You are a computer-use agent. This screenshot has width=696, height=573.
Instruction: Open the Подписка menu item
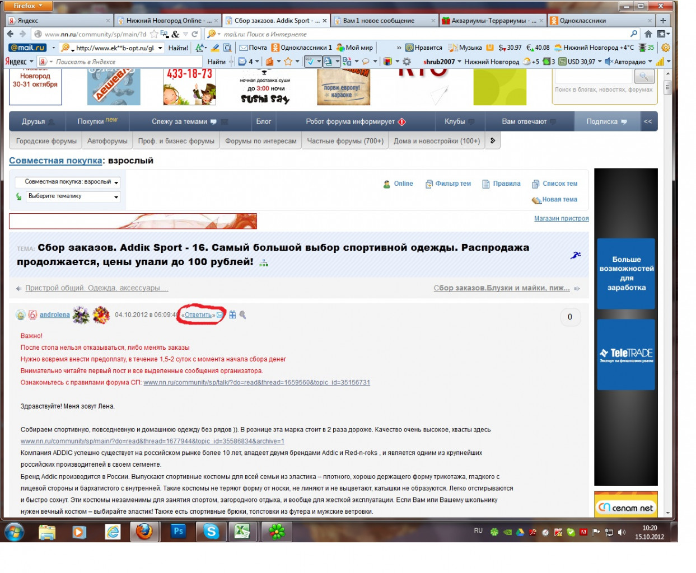[x=606, y=121]
